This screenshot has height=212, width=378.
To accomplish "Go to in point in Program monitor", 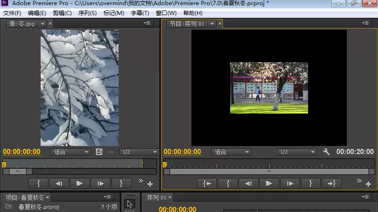I will click(207, 184).
